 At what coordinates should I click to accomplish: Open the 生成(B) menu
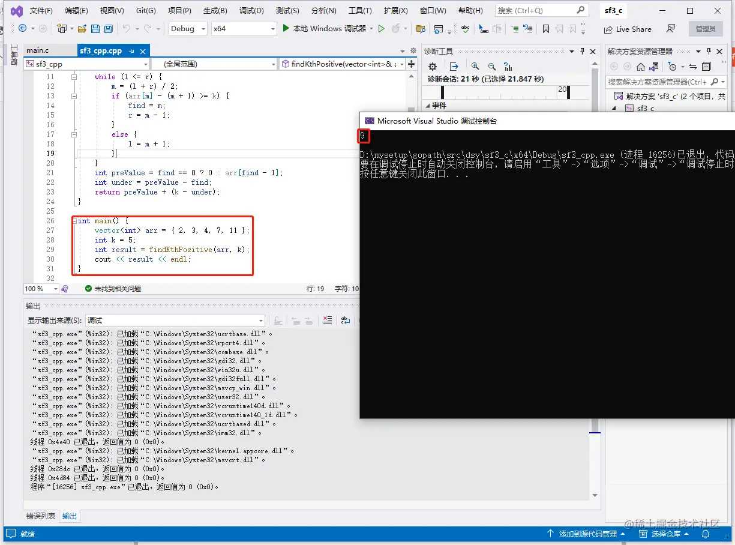[215, 11]
